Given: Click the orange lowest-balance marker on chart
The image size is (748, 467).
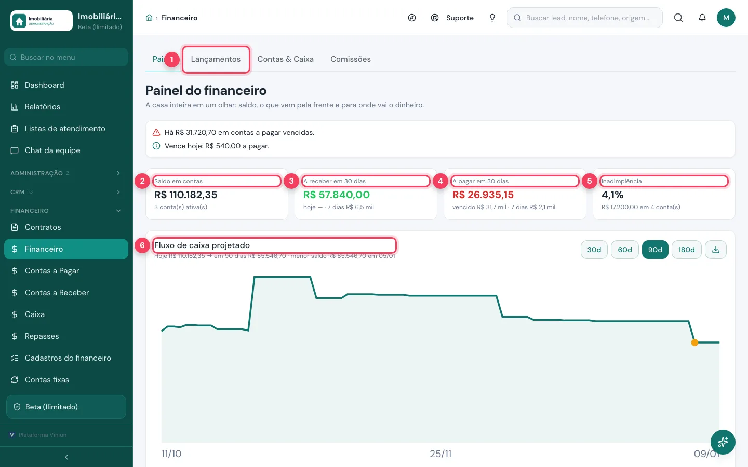Looking at the screenshot, I should pos(694,342).
